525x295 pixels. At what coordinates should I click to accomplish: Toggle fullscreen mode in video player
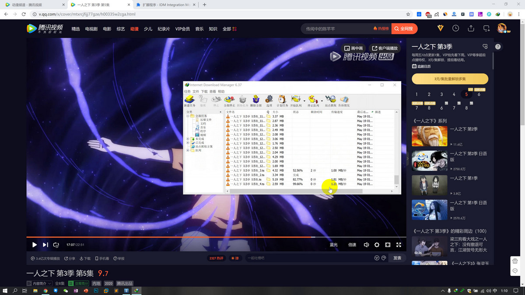(399, 245)
